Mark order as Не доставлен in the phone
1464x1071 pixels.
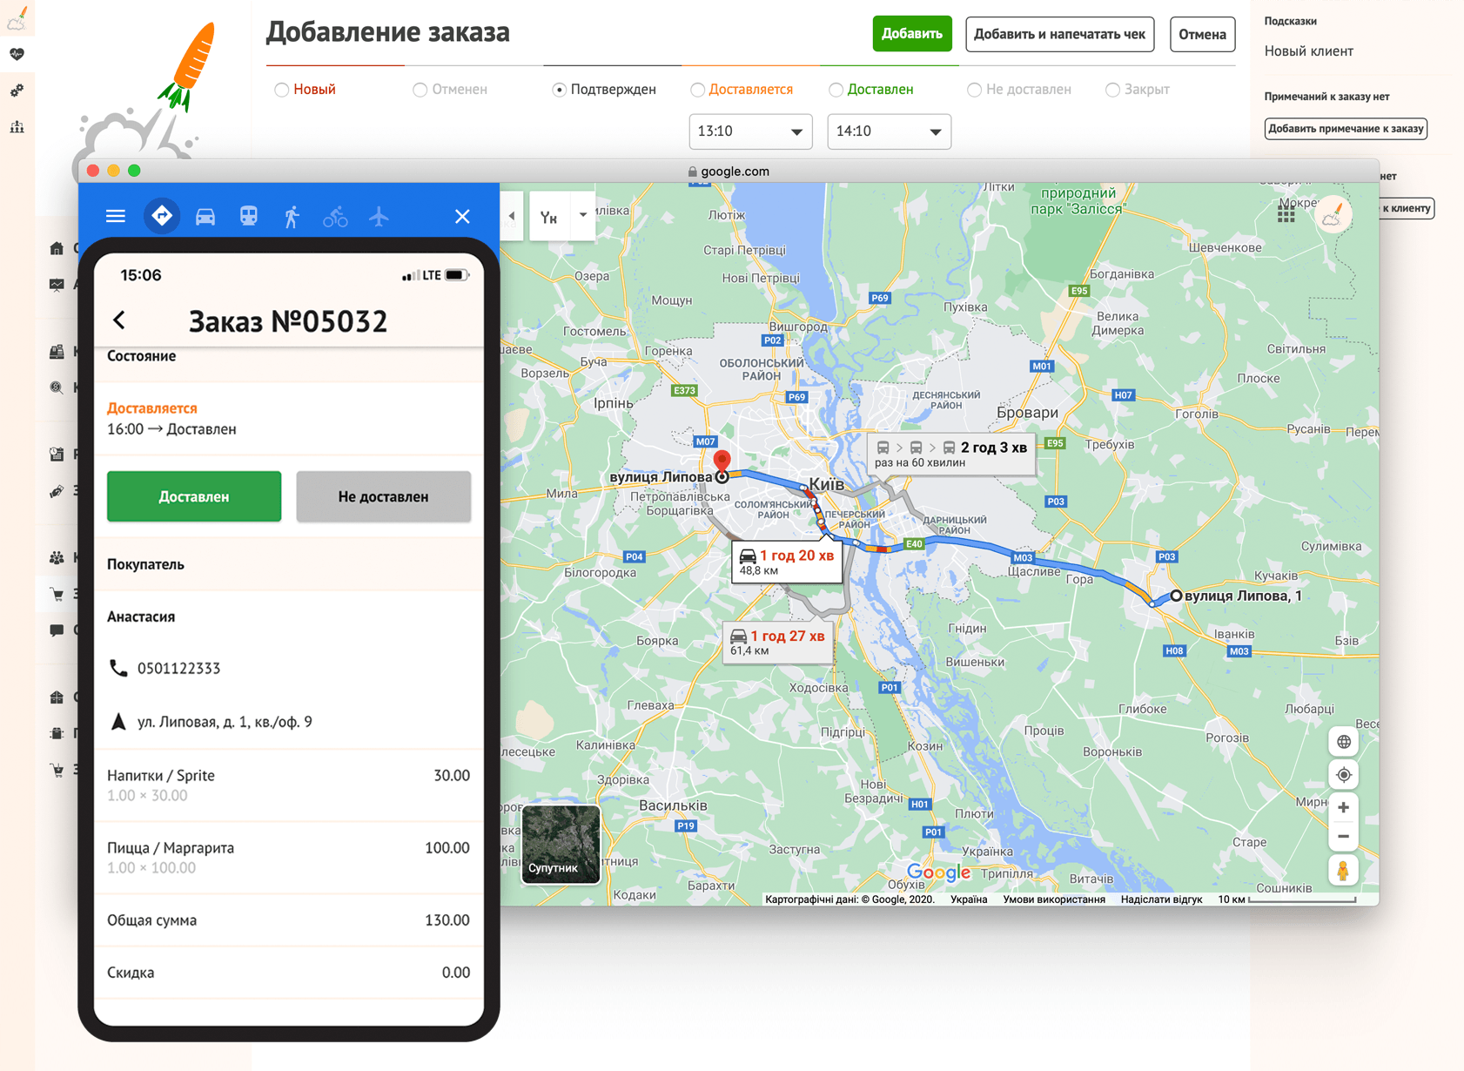(383, 496)
